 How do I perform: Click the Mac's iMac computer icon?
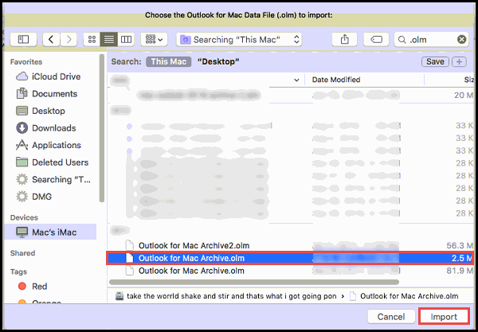tap(22, 232)
